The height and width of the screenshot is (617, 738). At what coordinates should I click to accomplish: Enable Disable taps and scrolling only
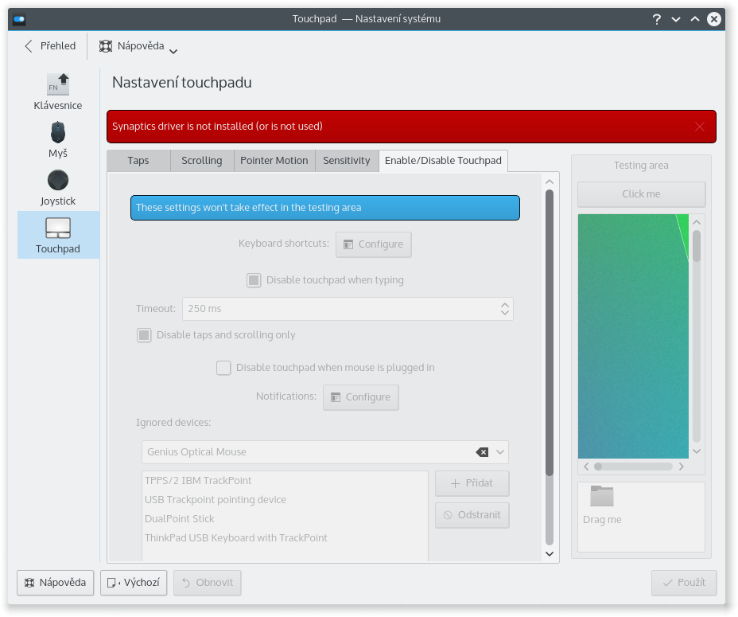(144, 335)
